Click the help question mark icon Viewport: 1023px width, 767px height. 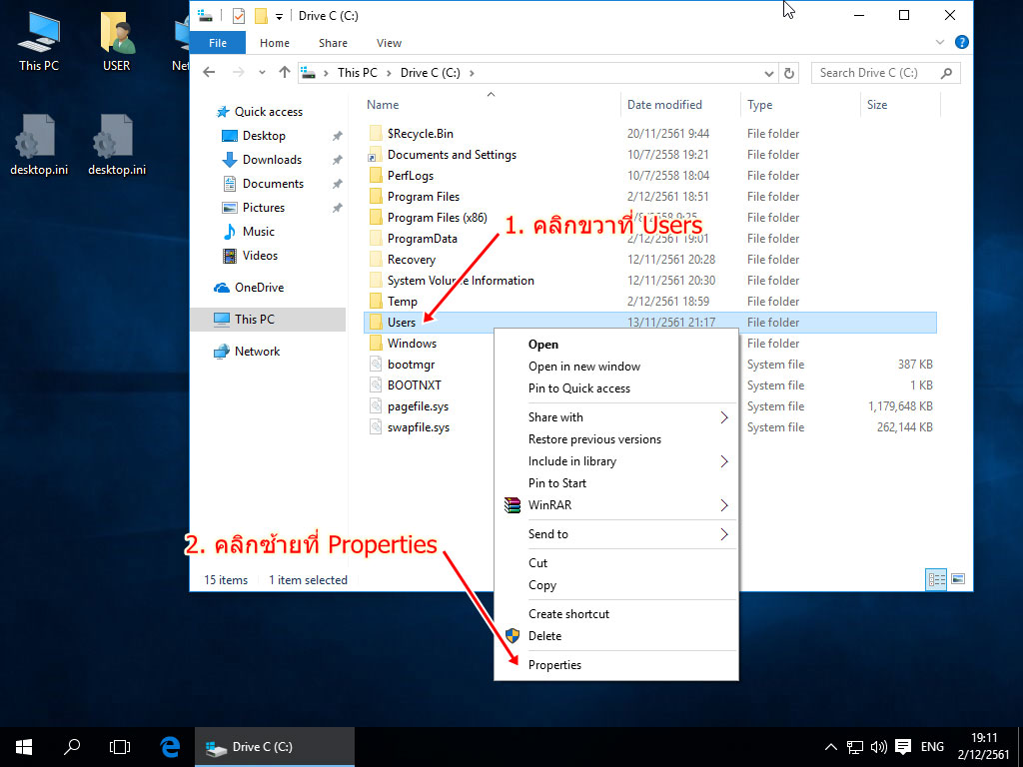961,43
